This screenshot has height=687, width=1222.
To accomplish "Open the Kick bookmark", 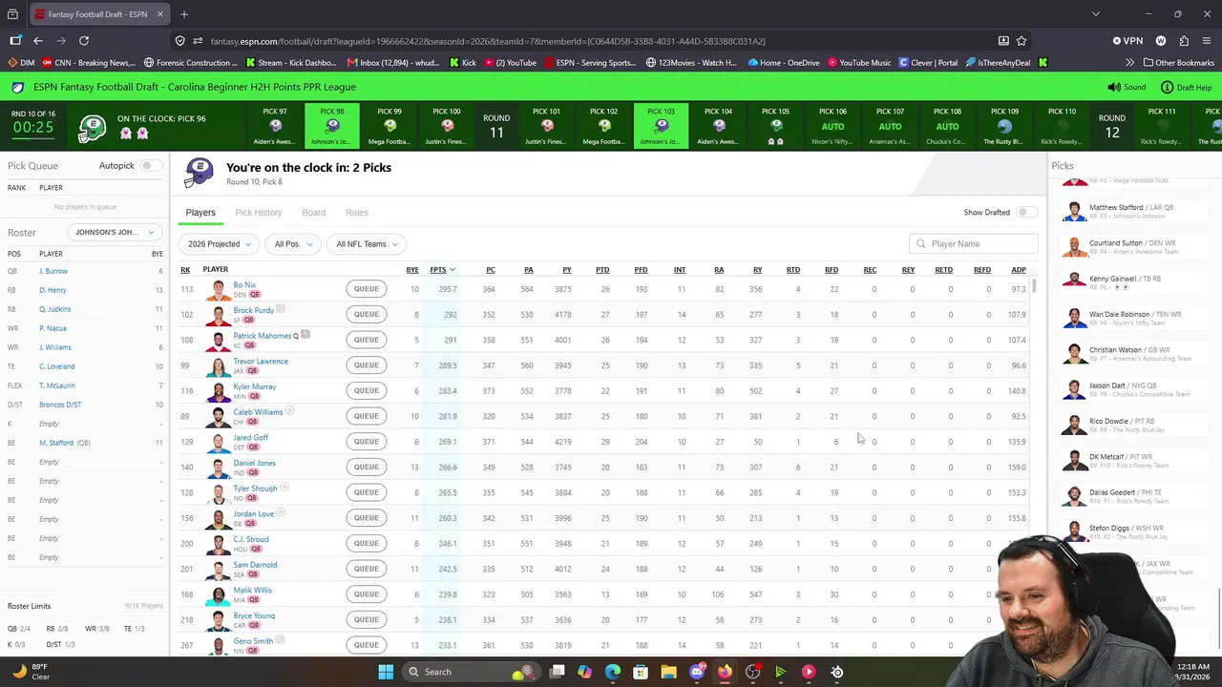I will click(x=462, y=63).
